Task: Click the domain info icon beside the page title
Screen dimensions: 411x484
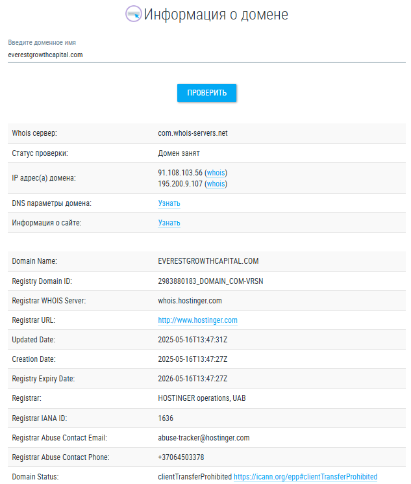Action: pos(134,14)
